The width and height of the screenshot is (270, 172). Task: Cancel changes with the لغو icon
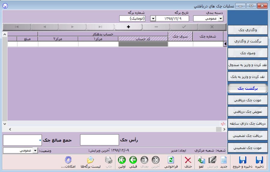pos(201,162)
